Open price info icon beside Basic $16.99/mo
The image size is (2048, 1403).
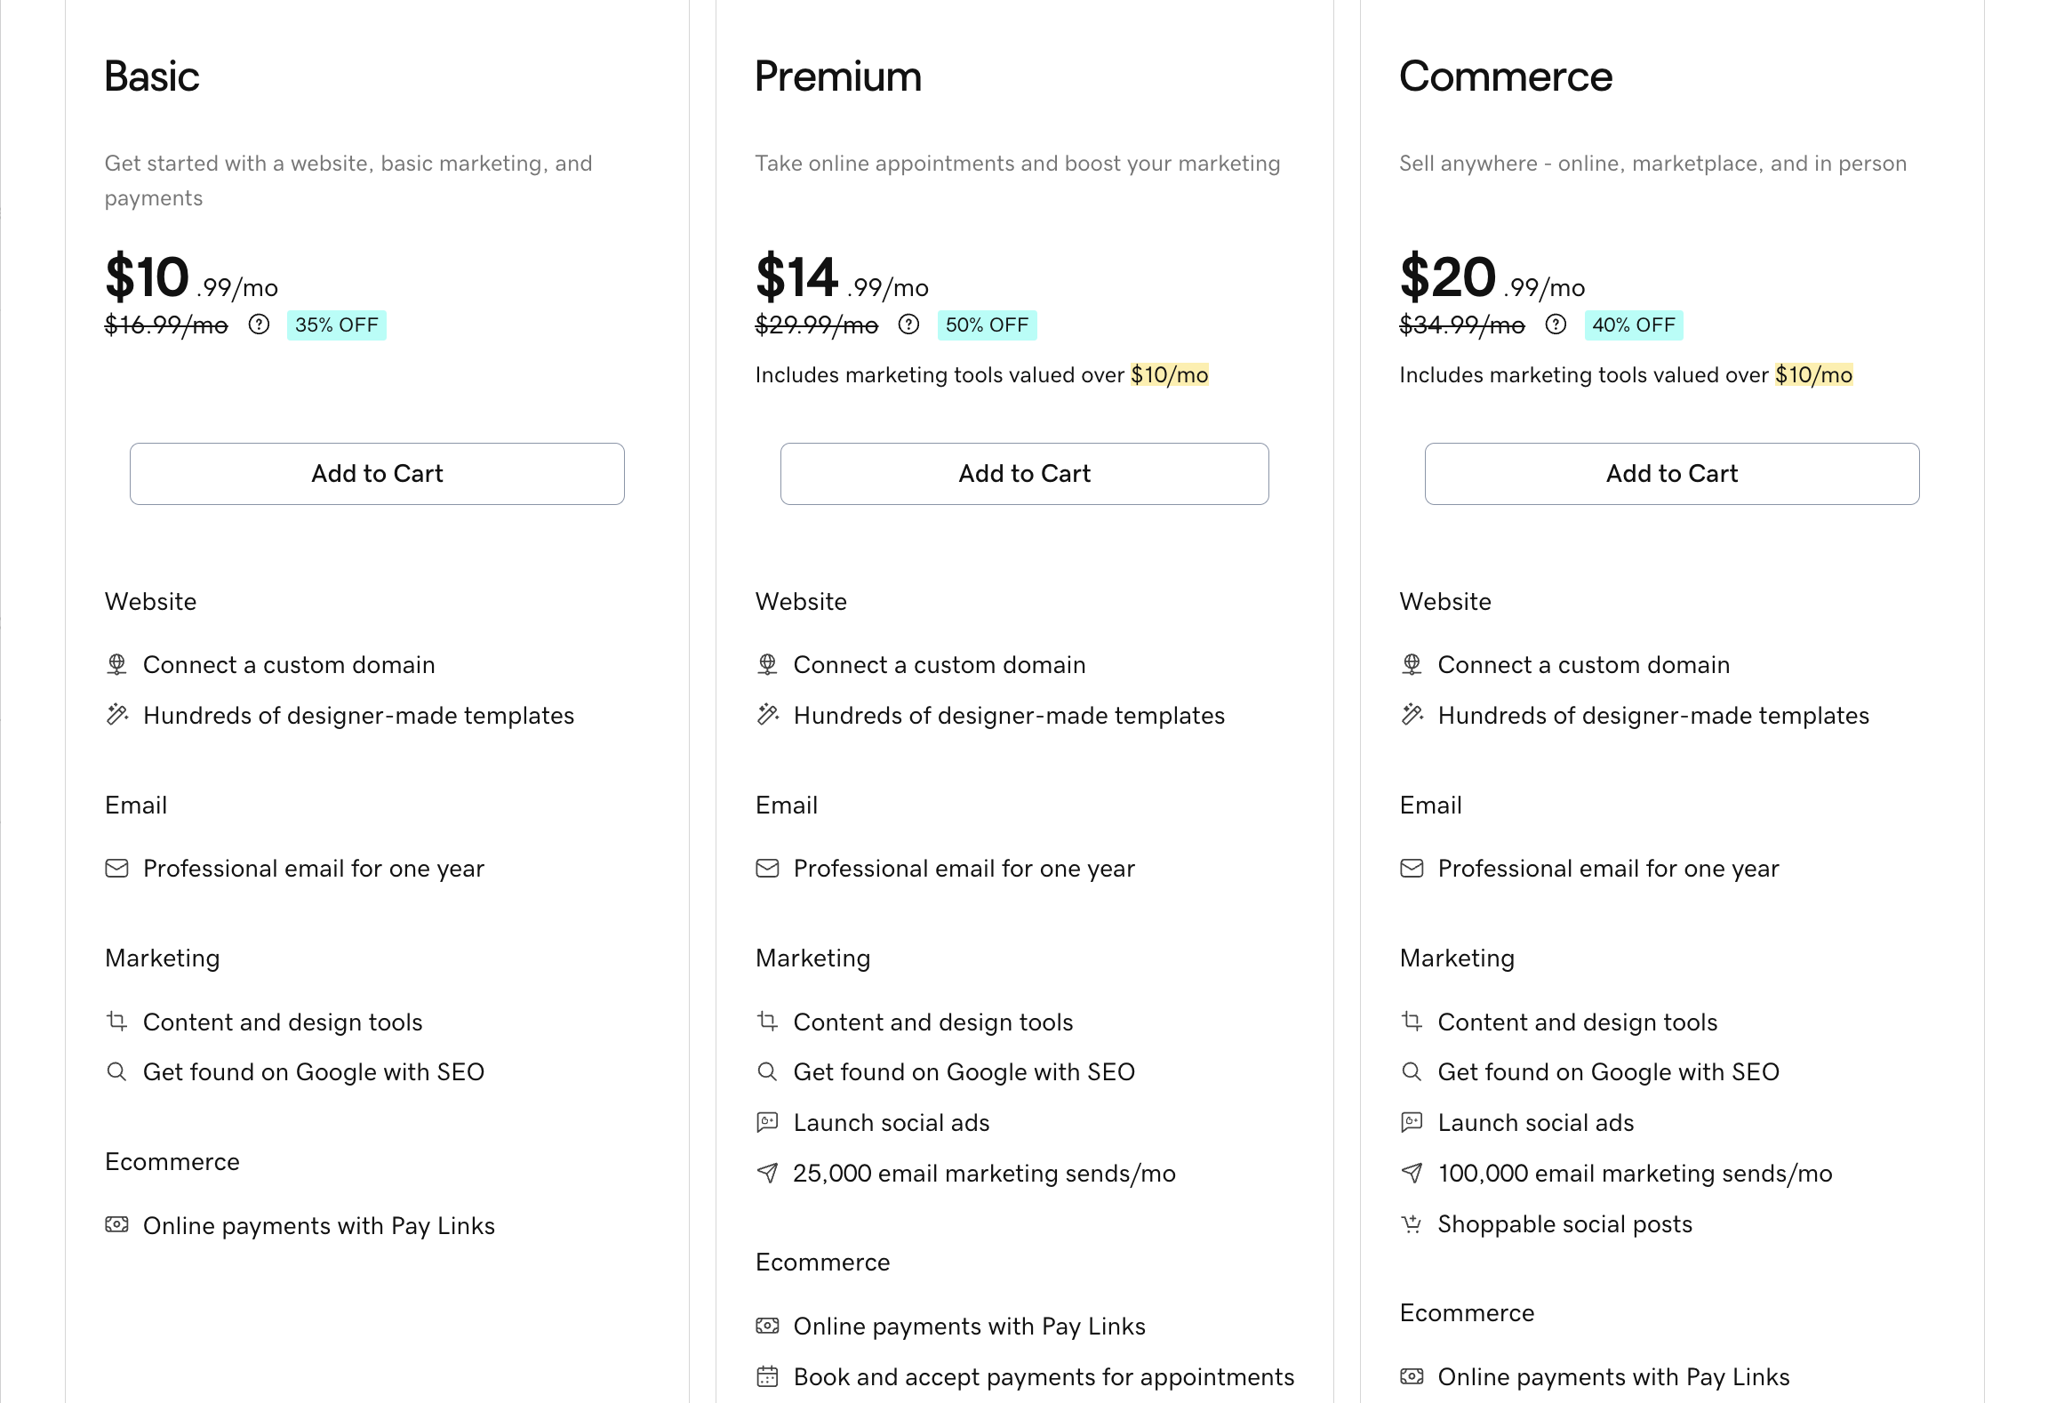pyautogui.click(x=259, y=325)
